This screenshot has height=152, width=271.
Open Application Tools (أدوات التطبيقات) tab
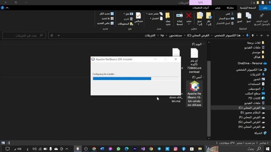(200, 8)
